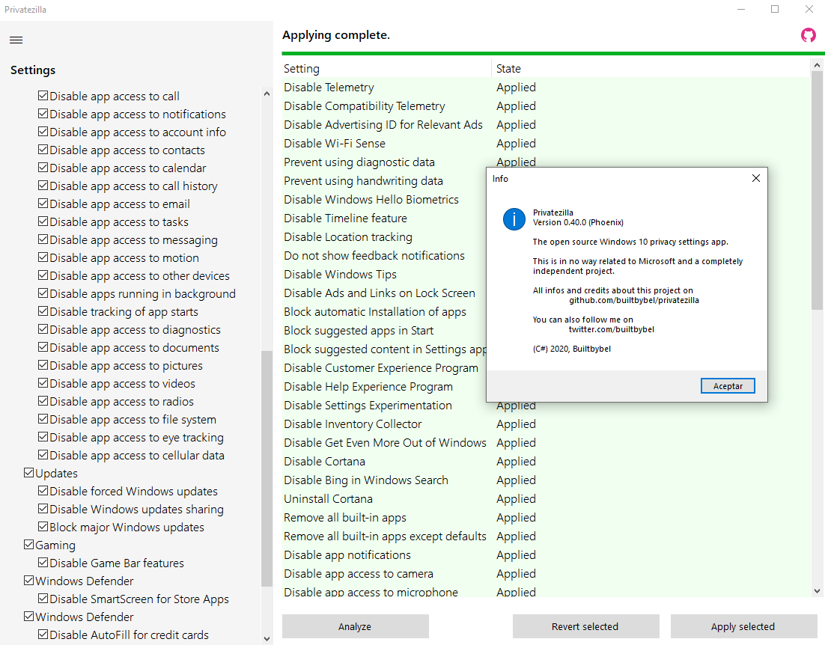Toggle Disable app access to tasks checkbox

point(43,221)
